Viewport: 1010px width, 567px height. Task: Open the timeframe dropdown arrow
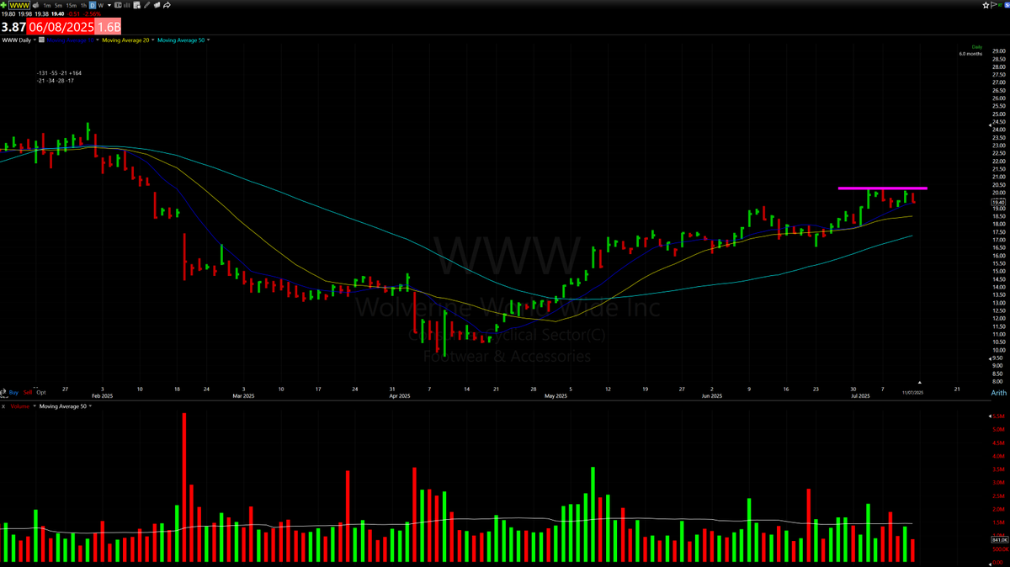(109, 5)
